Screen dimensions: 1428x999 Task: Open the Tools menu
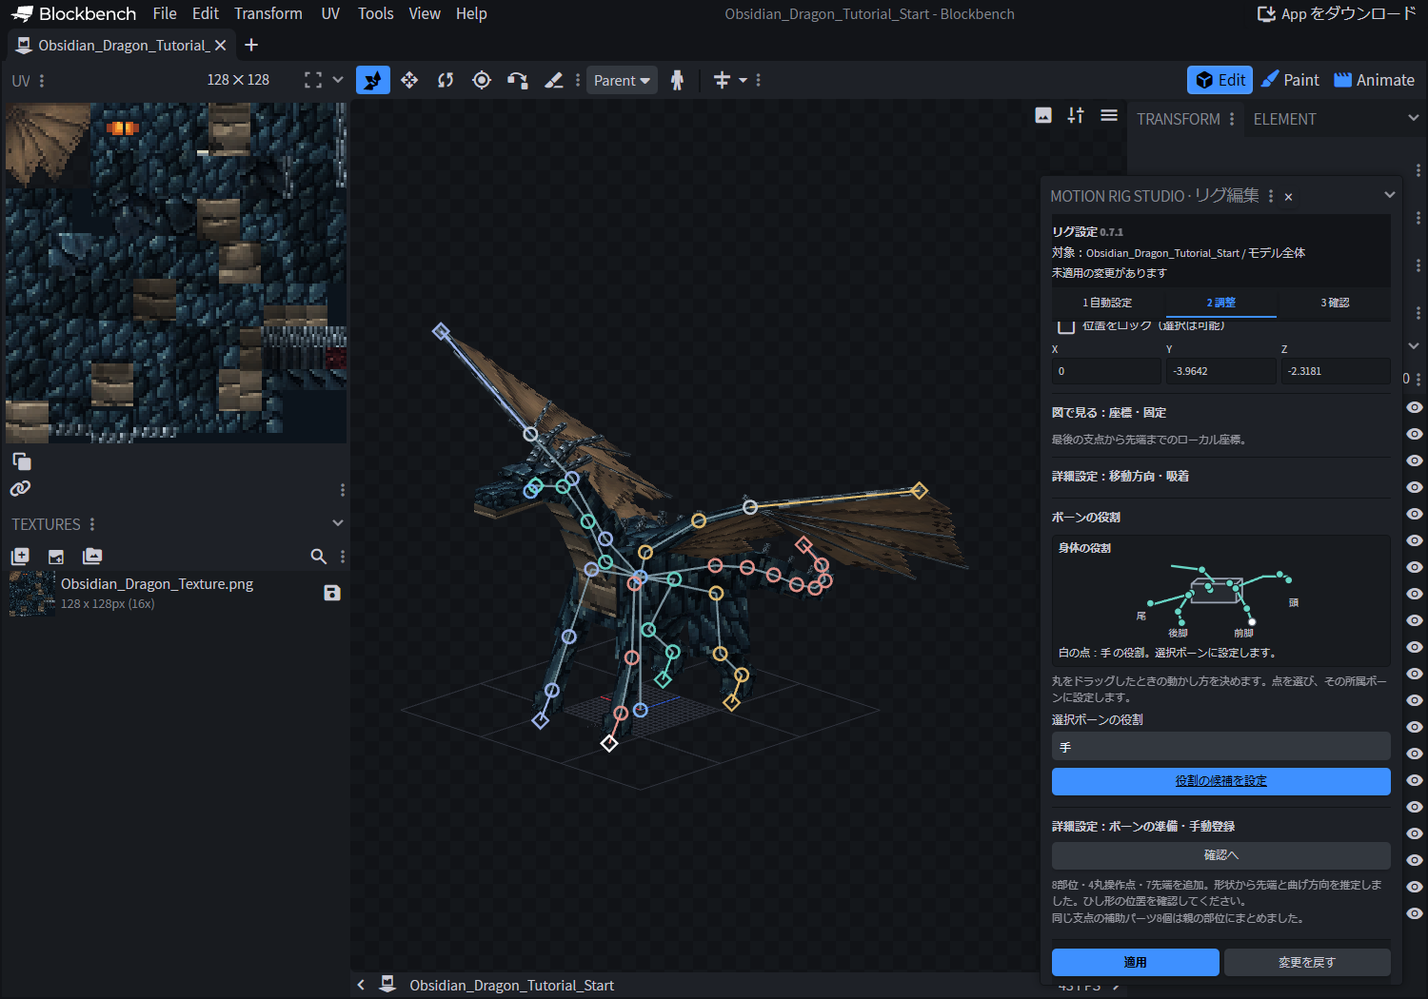tap(376, 13)
